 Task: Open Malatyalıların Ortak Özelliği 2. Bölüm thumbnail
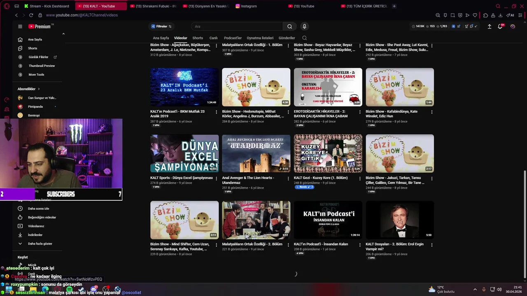coord(256,220)
